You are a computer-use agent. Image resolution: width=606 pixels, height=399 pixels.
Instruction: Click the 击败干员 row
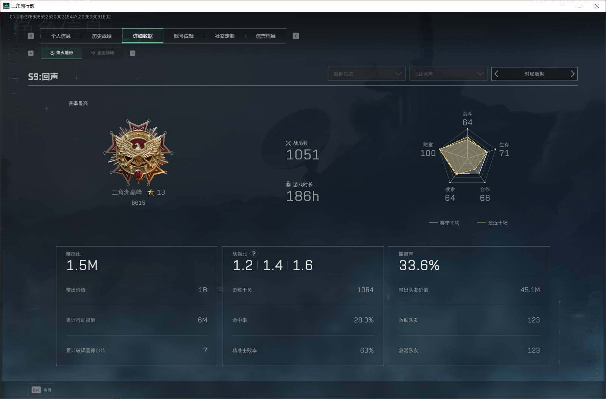303,290
